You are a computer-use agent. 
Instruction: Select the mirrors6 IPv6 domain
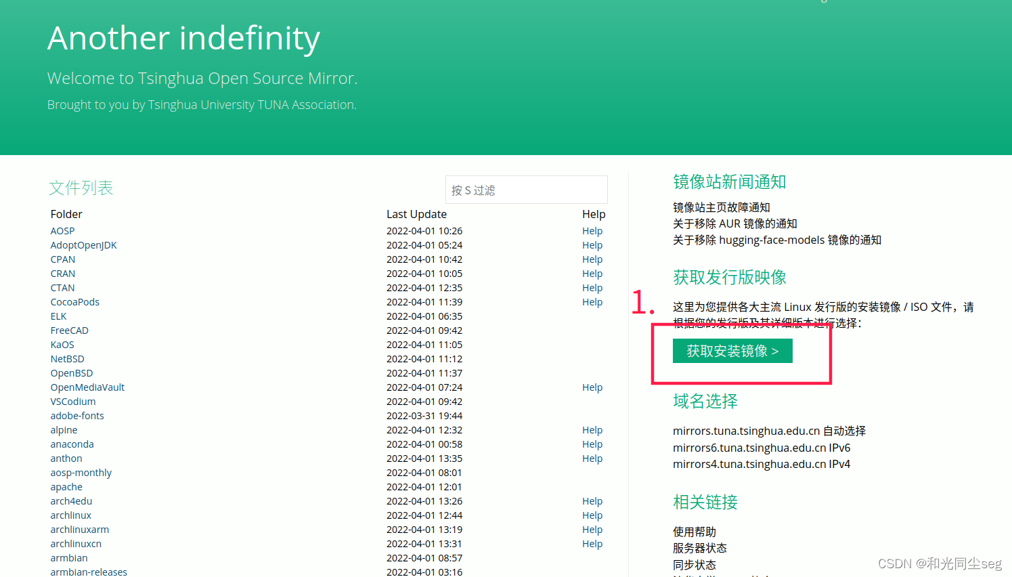pos(762,448)
